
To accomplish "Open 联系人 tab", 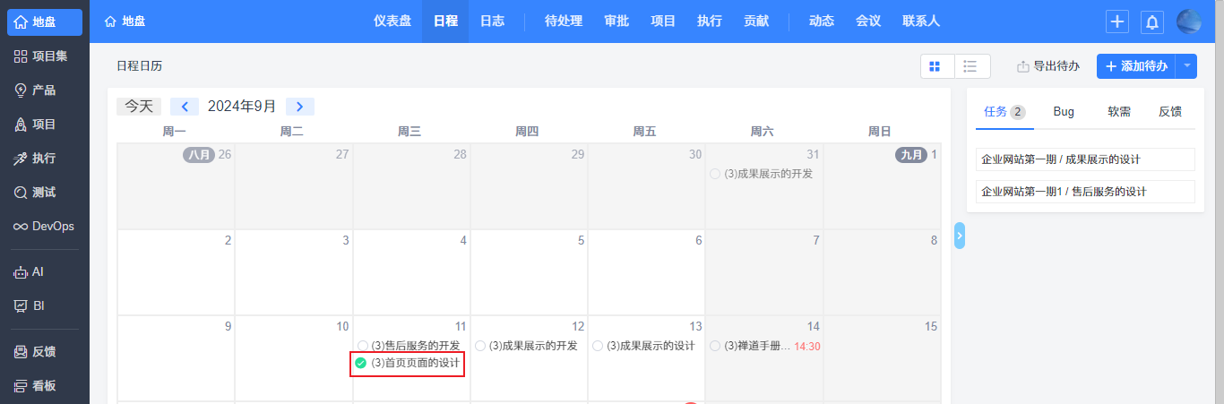I will tap(921, 21).
